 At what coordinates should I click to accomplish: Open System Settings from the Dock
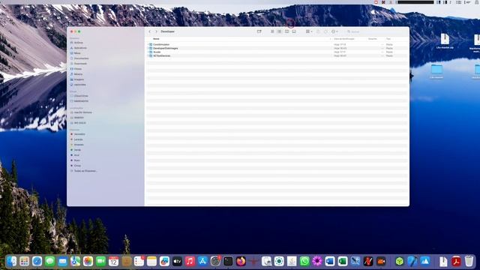[215, 262]
